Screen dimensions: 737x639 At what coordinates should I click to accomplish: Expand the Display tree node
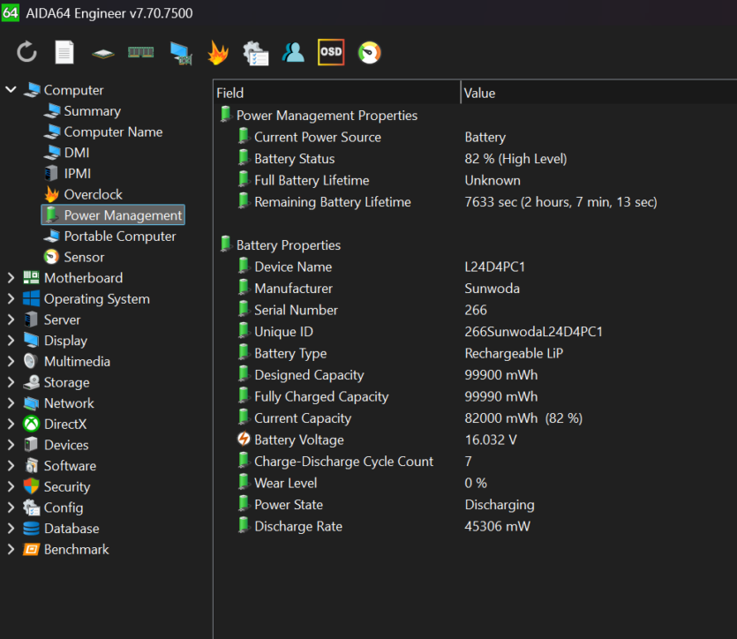pyautogui.click(x=11, y=341)
